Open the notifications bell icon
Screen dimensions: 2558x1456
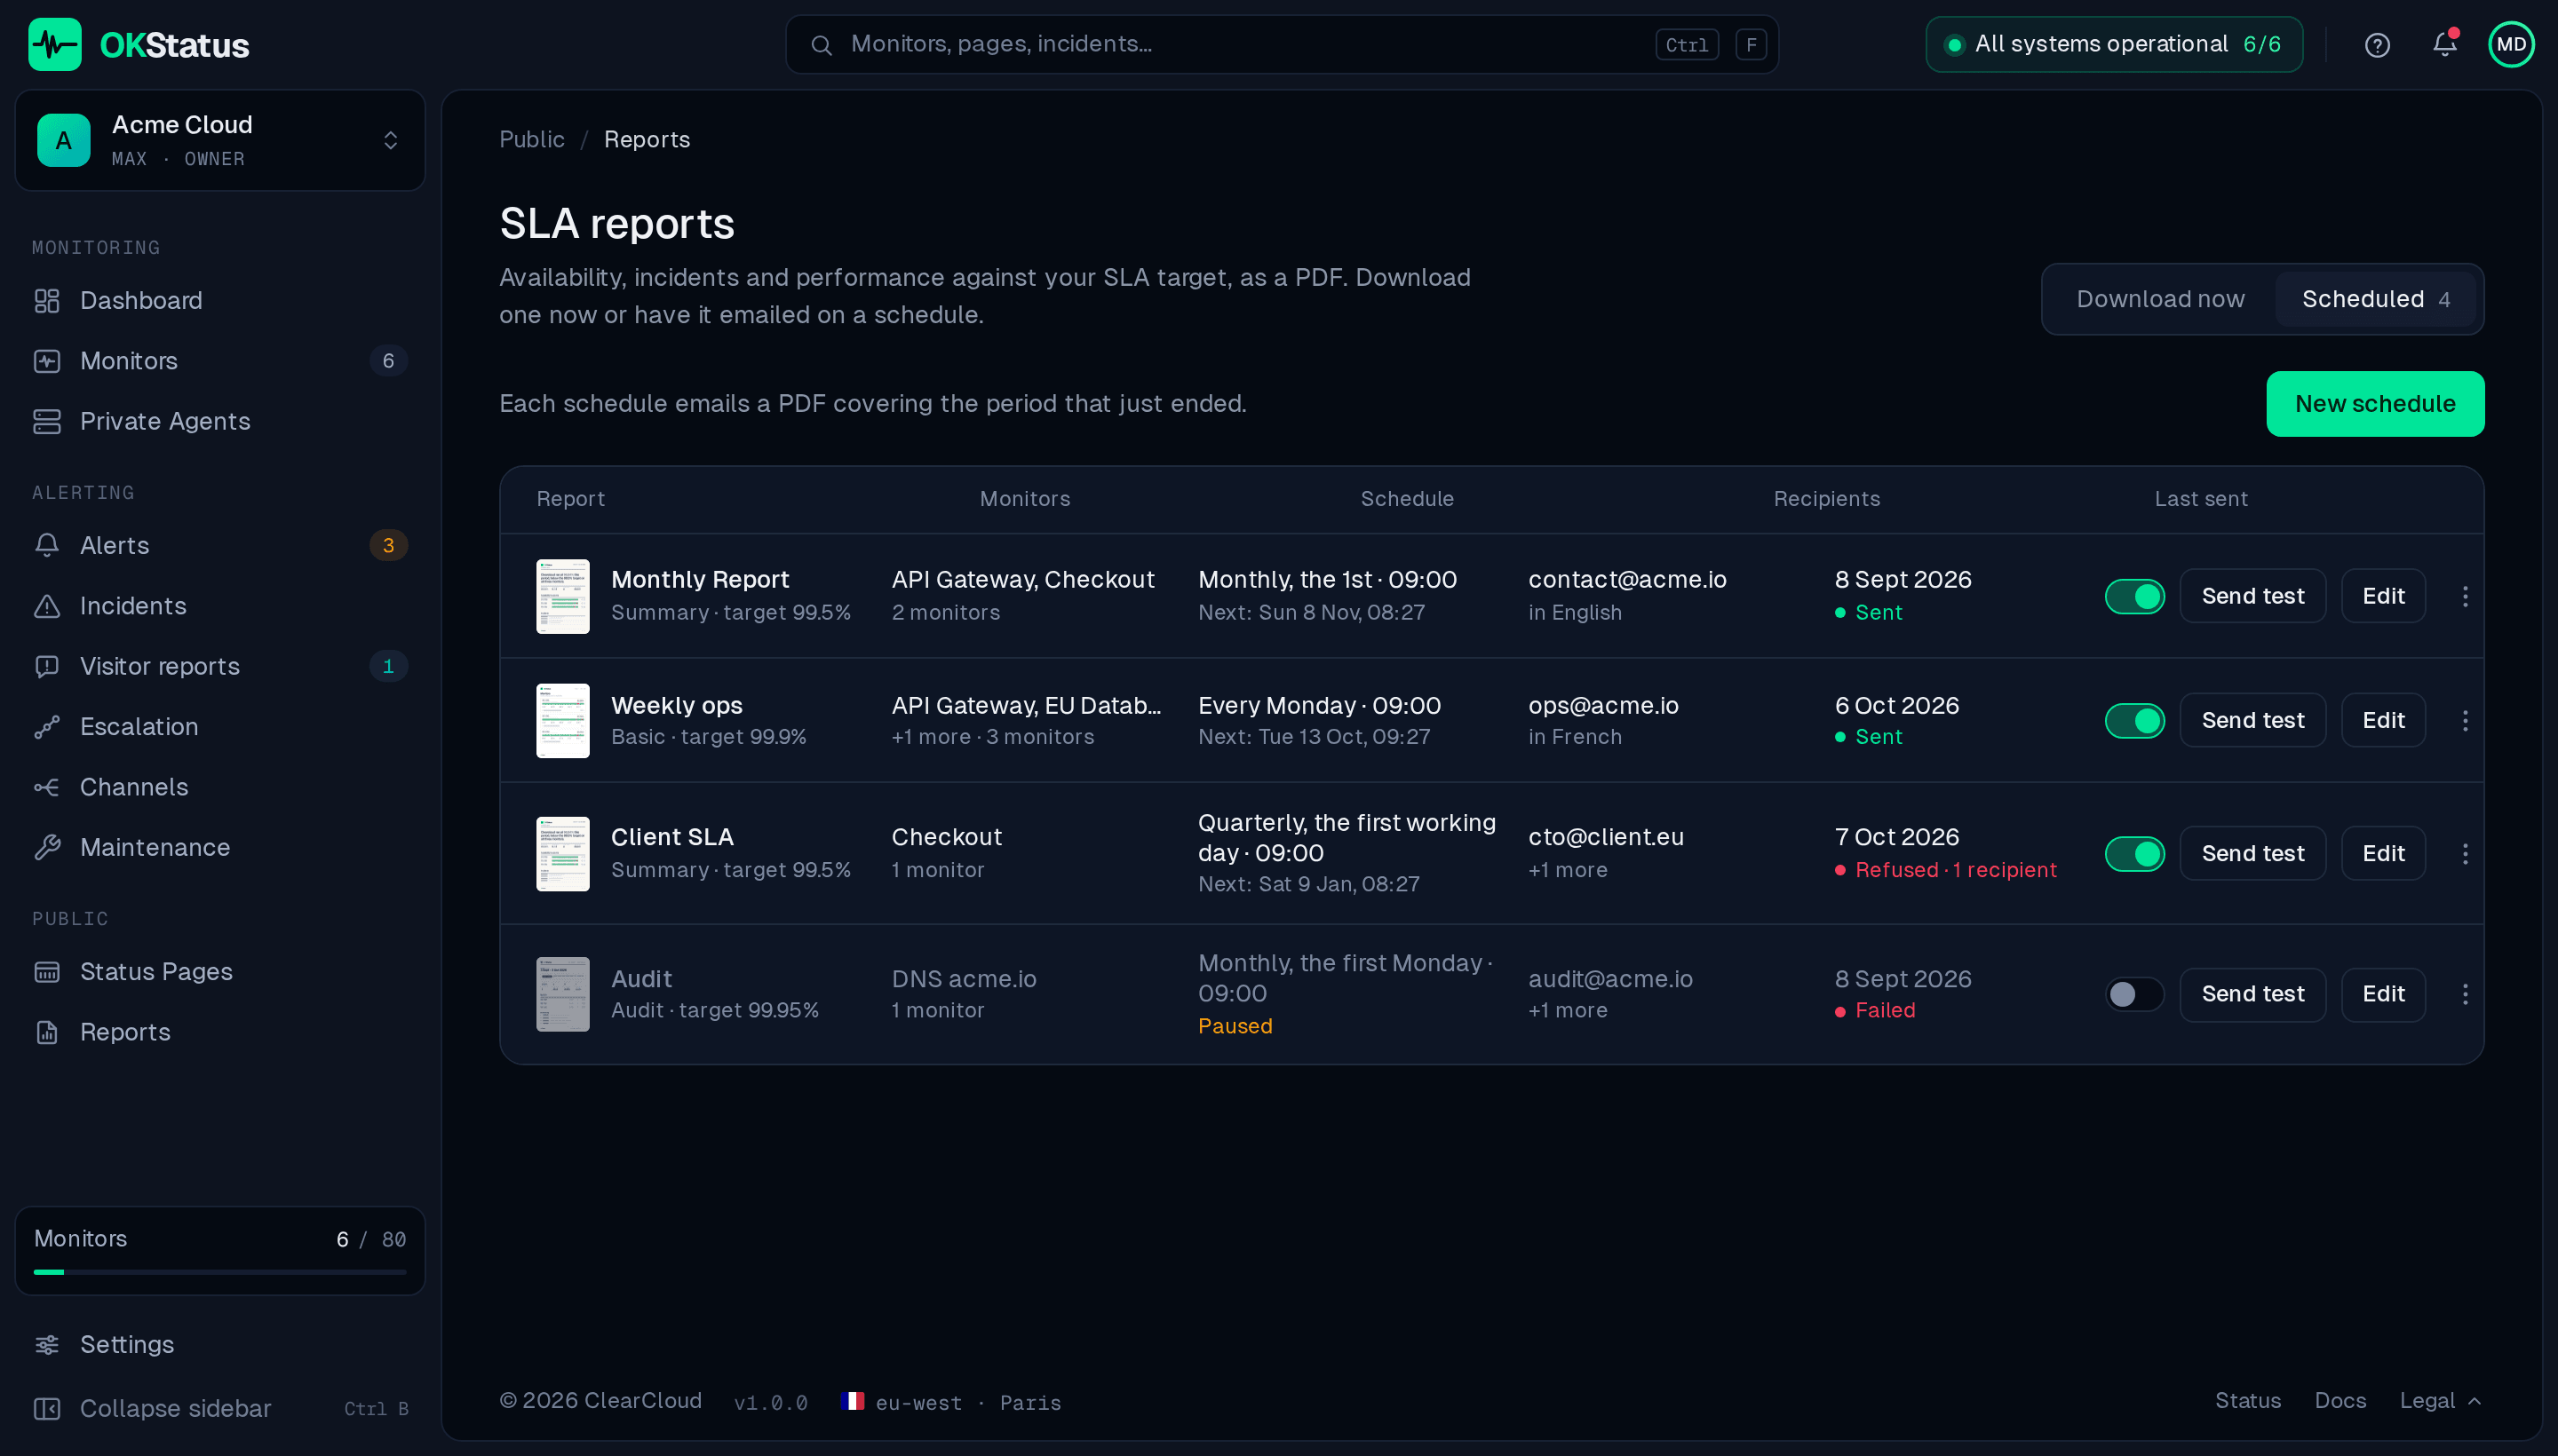pyautogui.click(x=2444, y=44)
